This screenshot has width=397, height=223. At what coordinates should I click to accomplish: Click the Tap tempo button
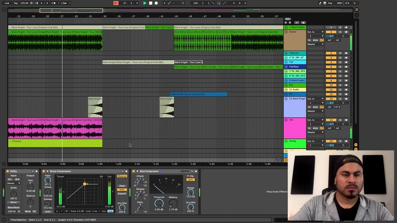[15, 3]
